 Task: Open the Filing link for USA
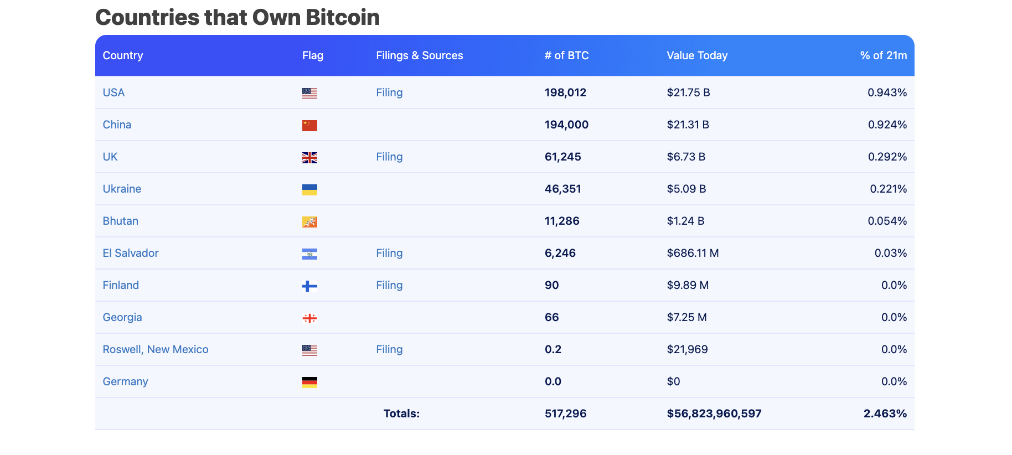tap(389, 92)
